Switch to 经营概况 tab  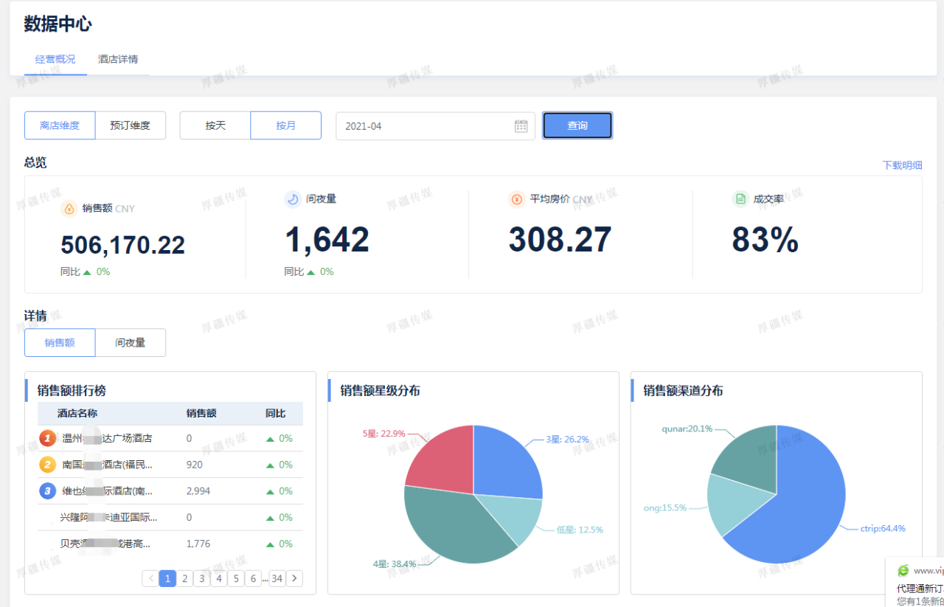(55, 59)
